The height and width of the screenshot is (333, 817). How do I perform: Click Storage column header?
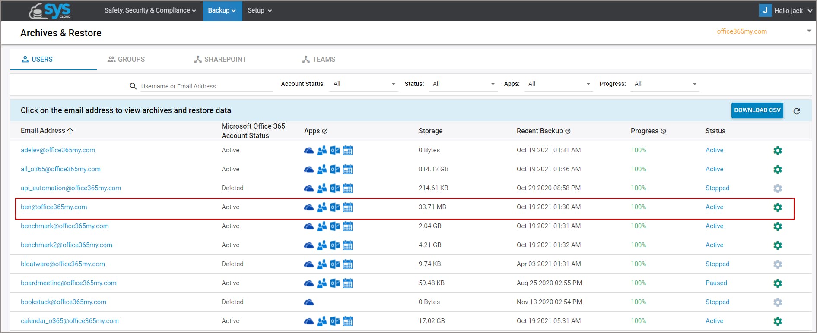click(x=430, y=131)
